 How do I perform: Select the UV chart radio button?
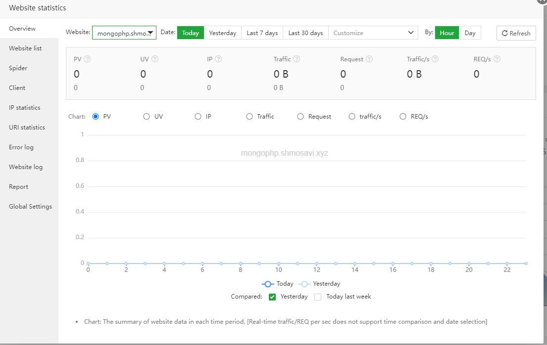pos(147,117)
